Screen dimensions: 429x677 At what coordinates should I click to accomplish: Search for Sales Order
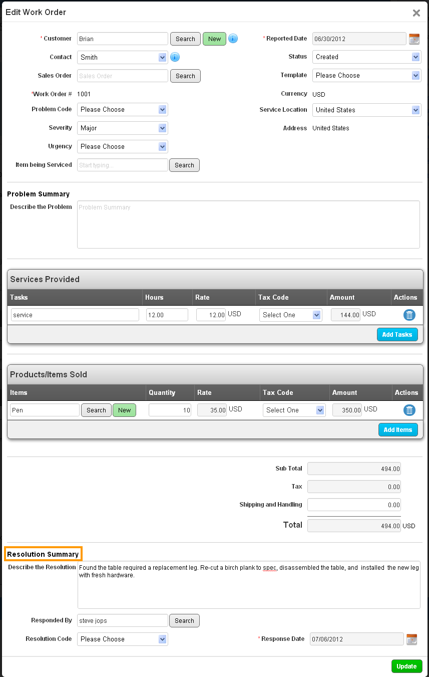185,76
